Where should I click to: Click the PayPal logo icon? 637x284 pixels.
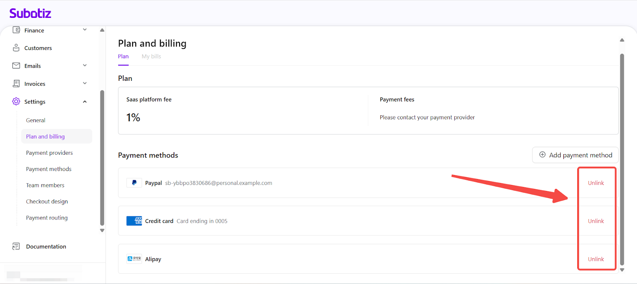(134, 183)
